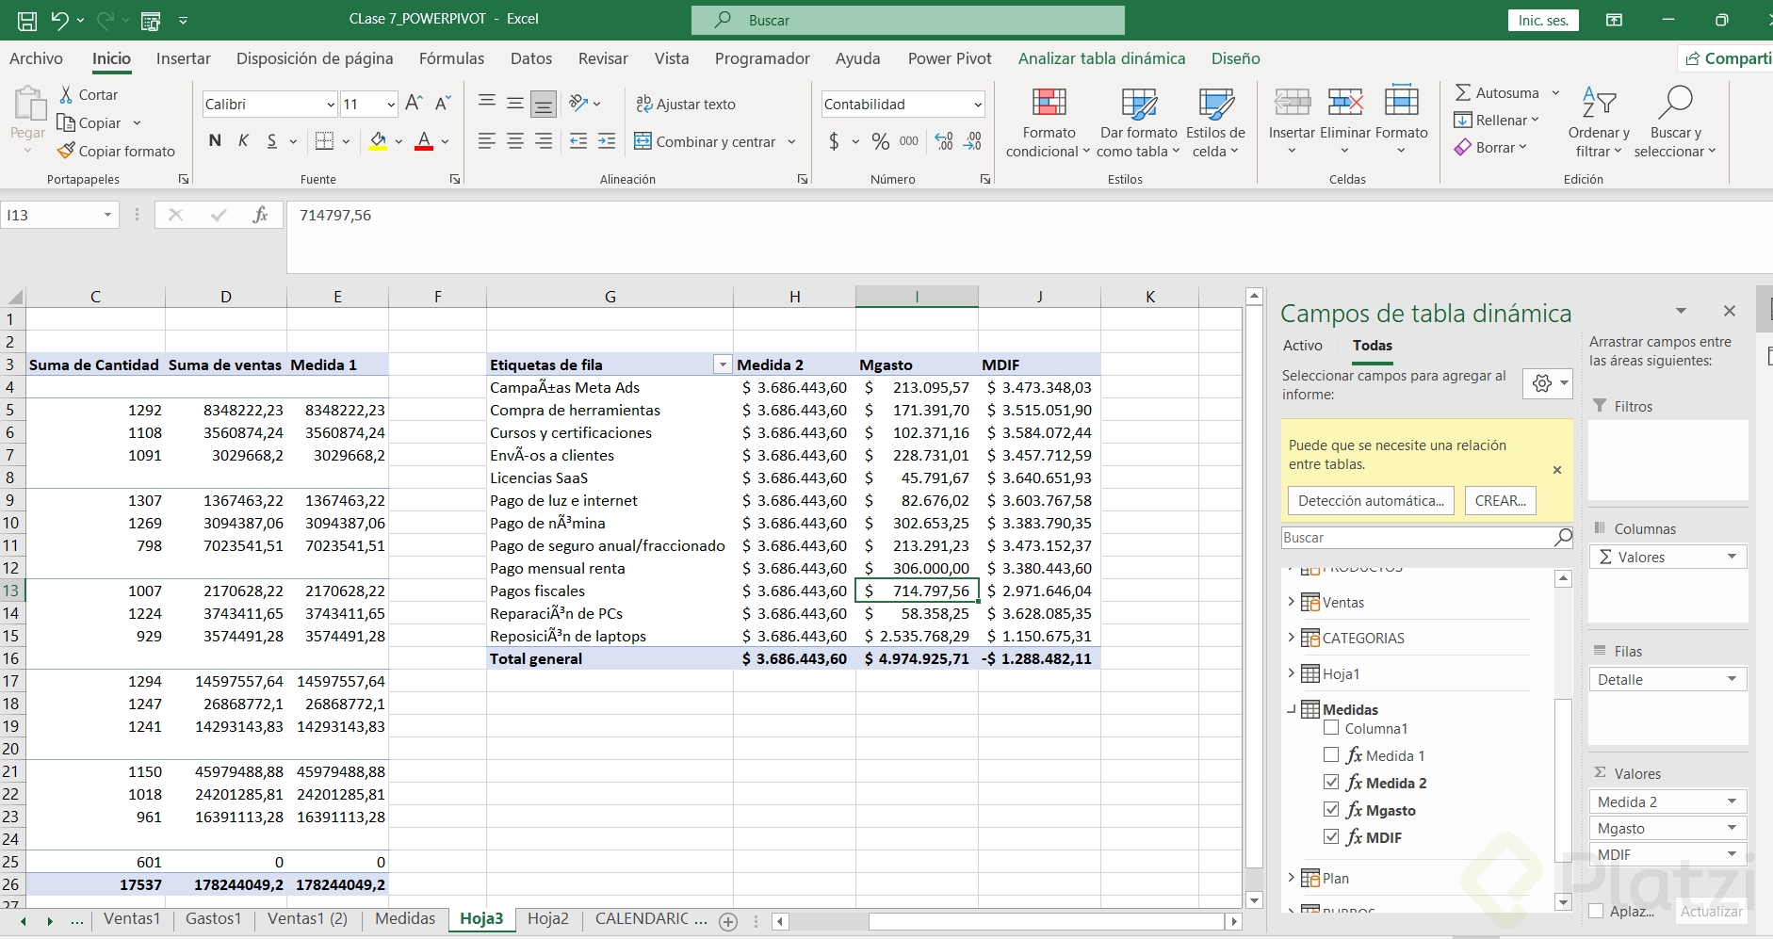Uncheck the MDIF field checkbox
The image size is (1773, 939).
click(x=1331, y=836)
